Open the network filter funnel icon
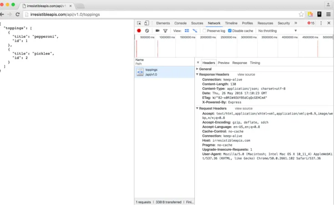 pyautogui.click(x=165, y=31)
